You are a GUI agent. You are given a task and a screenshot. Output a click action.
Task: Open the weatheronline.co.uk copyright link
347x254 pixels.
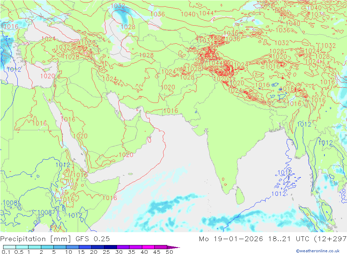(x=318, y=251)
